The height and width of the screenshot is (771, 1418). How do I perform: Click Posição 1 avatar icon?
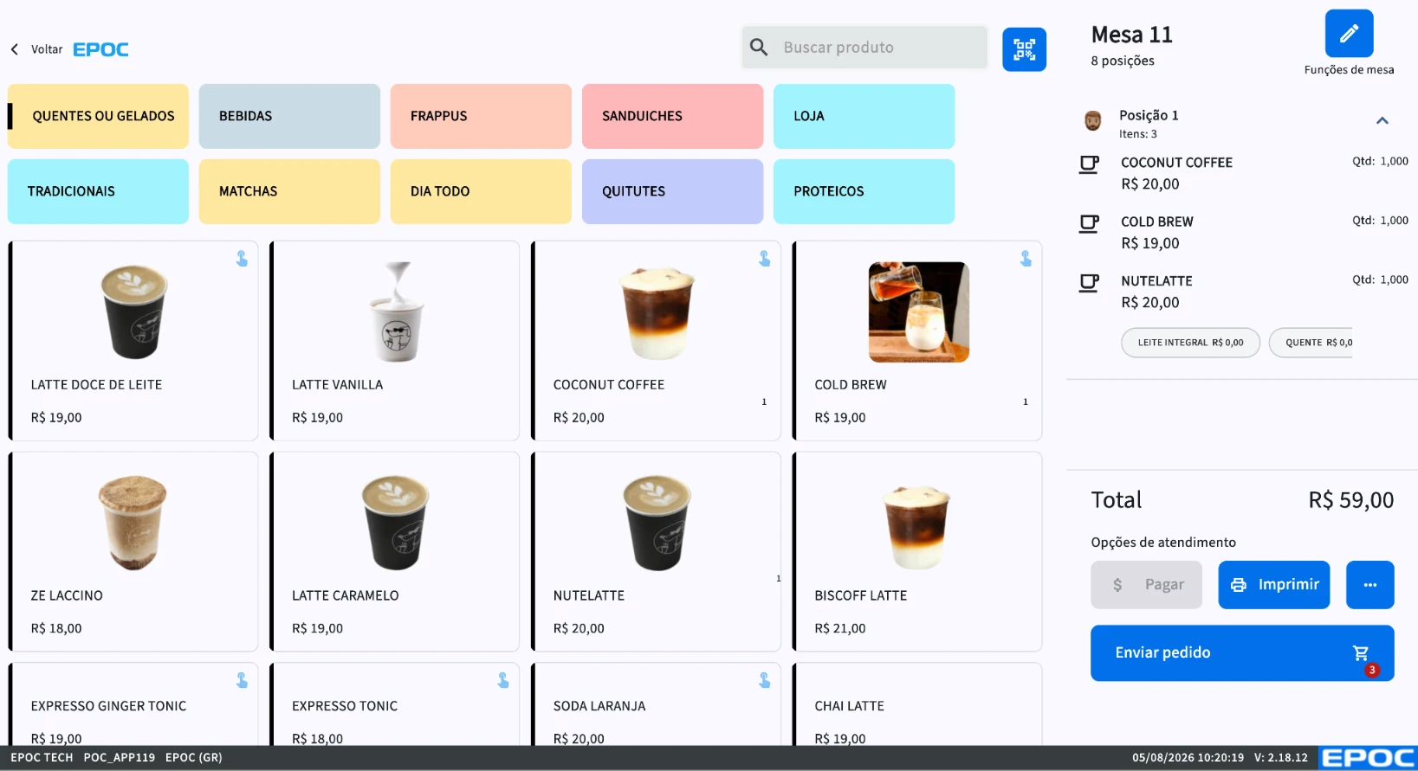(x=1093, y=121)
